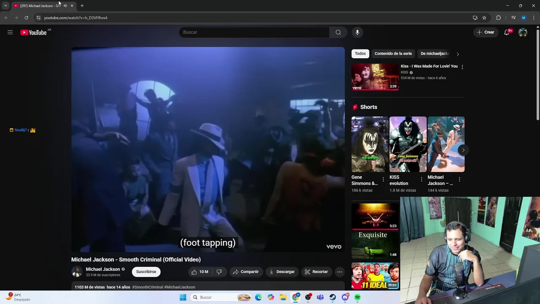Open Michael Jackson channel avatar
540x304 pixels.
[x=77, y=271]
